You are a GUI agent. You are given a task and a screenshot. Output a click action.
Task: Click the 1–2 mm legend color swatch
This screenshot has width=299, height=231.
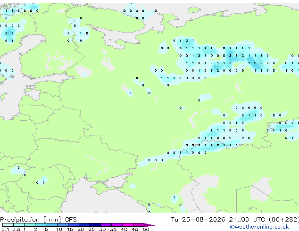click(30, 225)
